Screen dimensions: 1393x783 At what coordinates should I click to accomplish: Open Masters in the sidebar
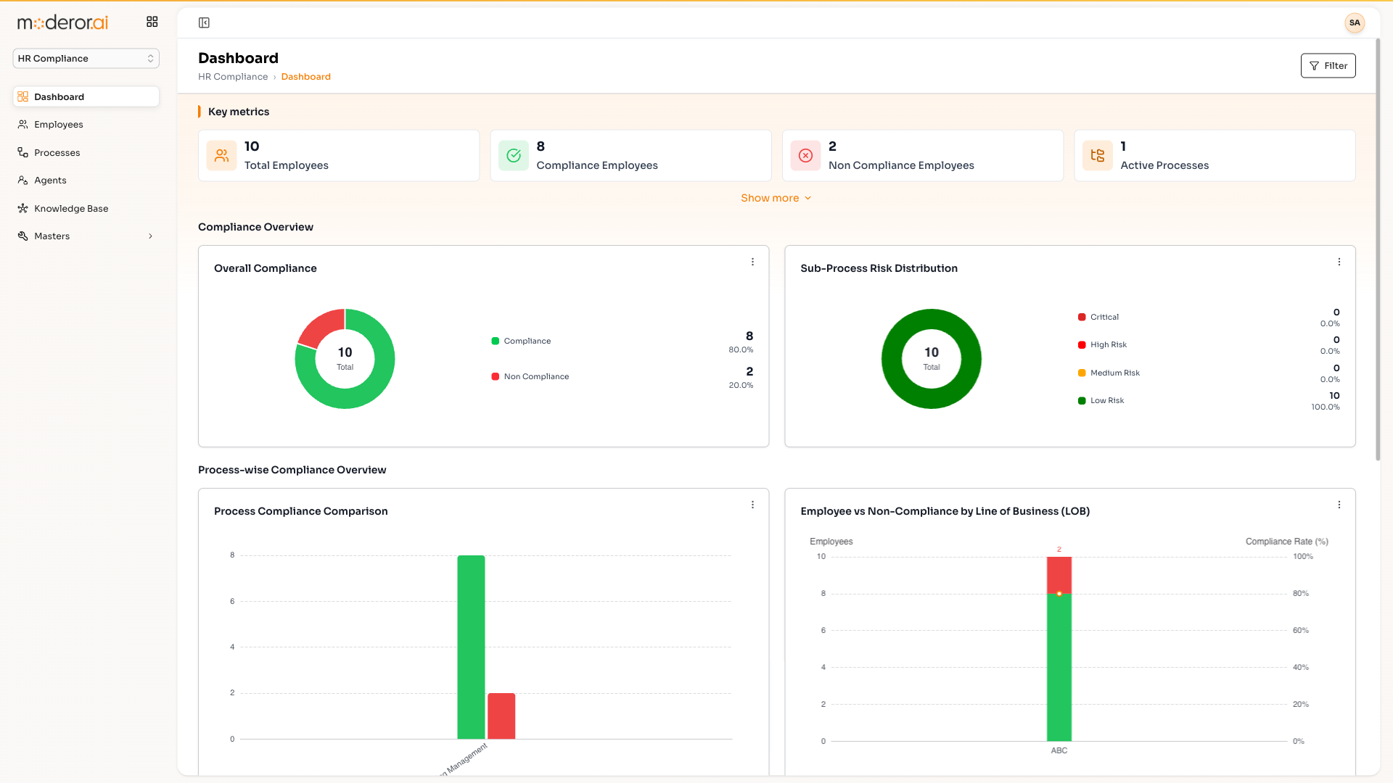point(86,236)
